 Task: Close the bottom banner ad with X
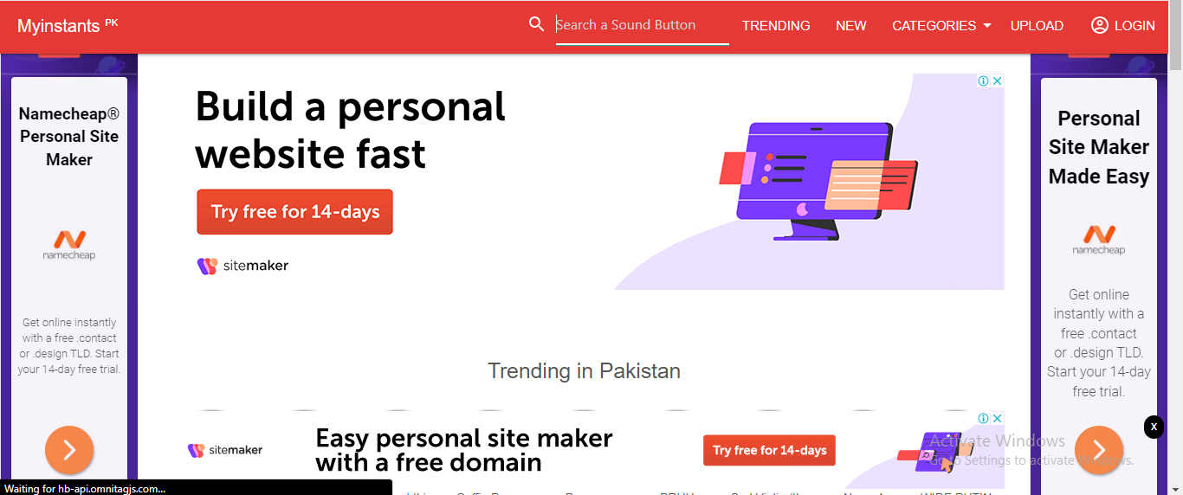pyautogui.click(x=1154, y=427)
